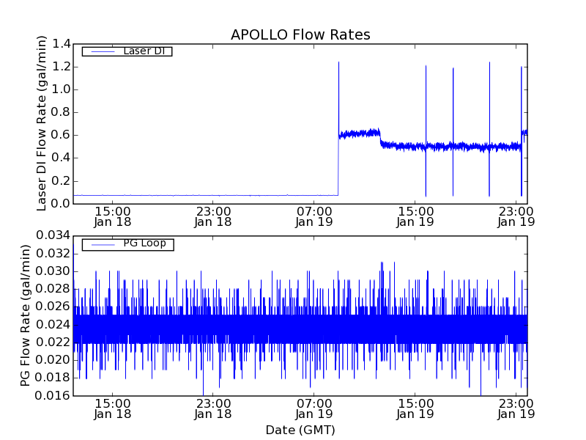This screenshot has height=440, width=586.
Task: Click the APOLLO Flow Rates chart title
Action: tap(300, 34)
